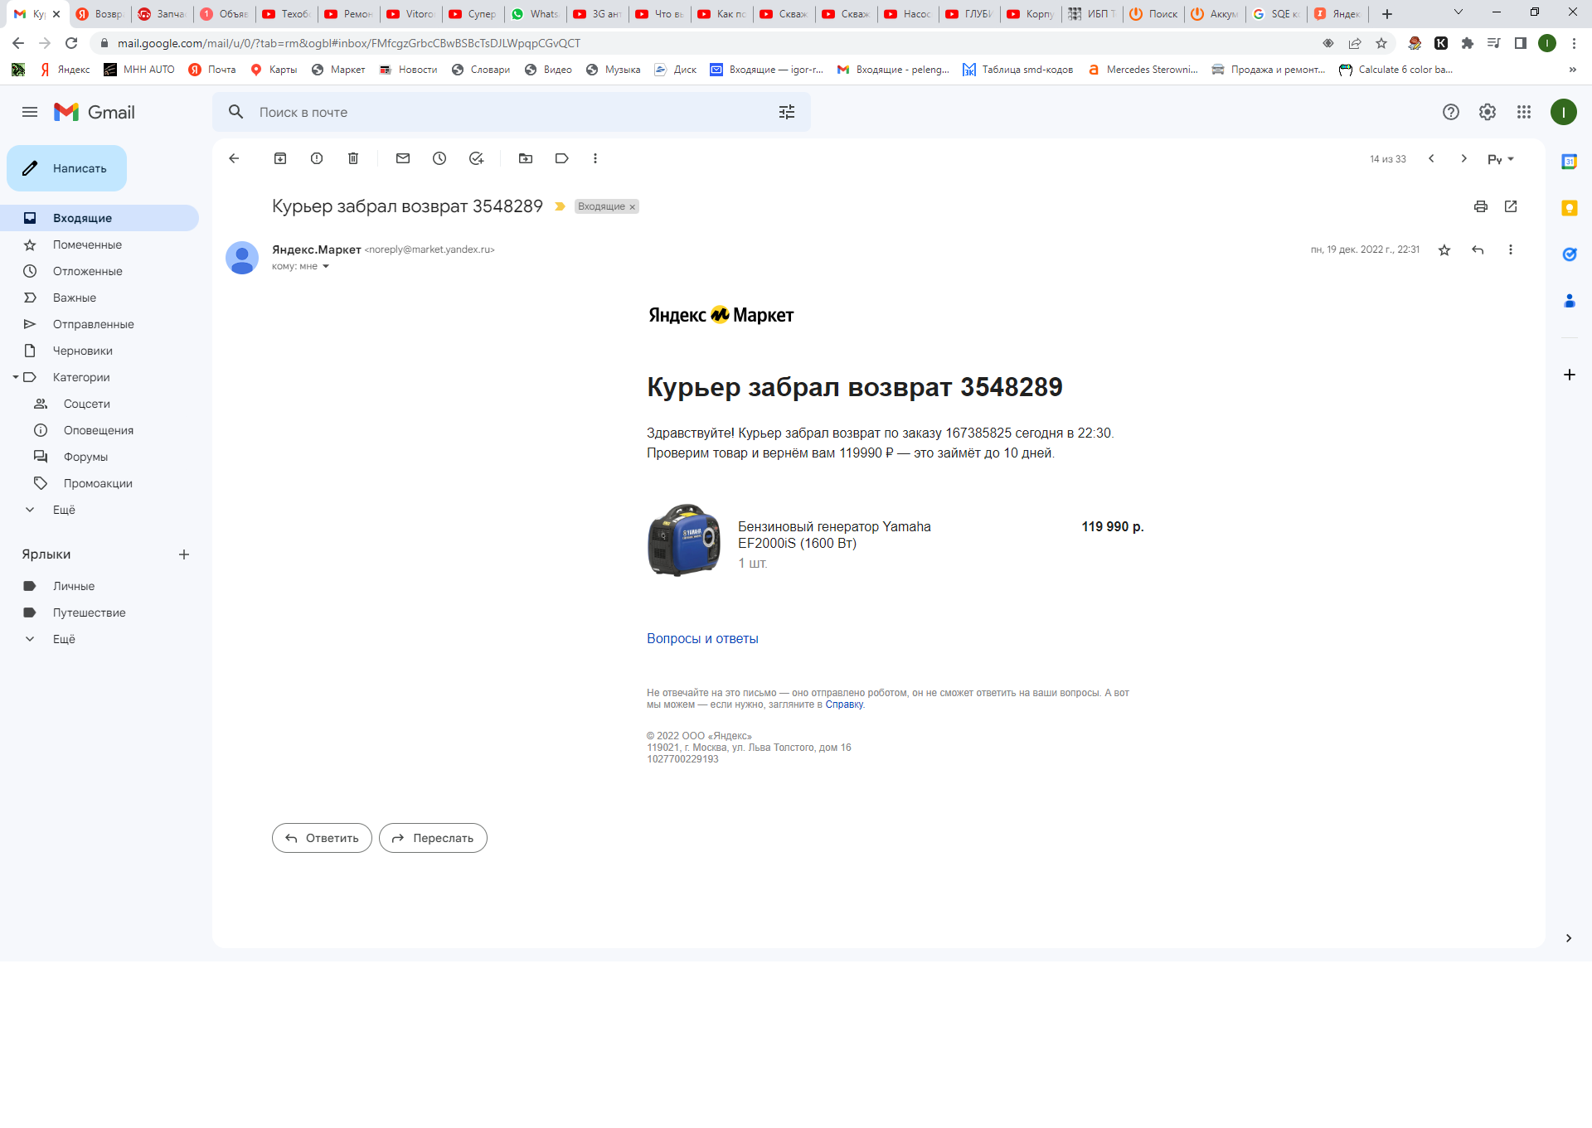Archive this email
Viewport: 1592px width, 1128px height.
pyautogui.click(x=280, y=158)
